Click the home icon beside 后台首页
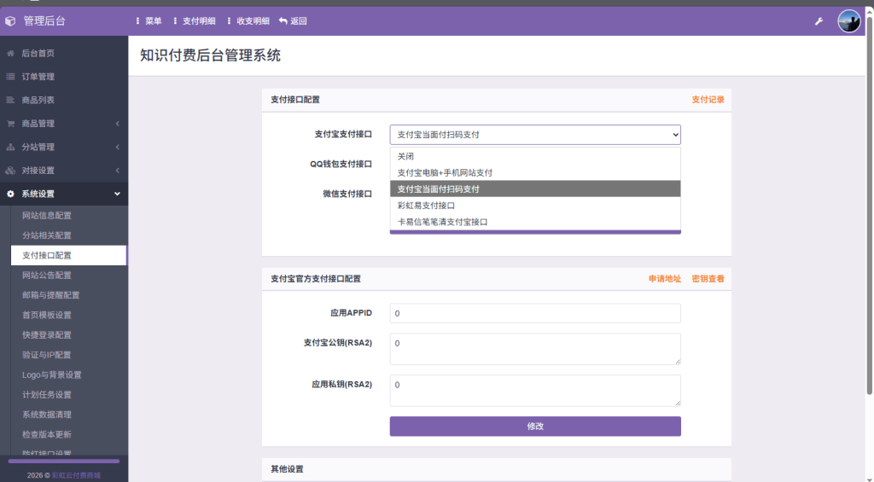The image size is (874, 482). [10, 54]
